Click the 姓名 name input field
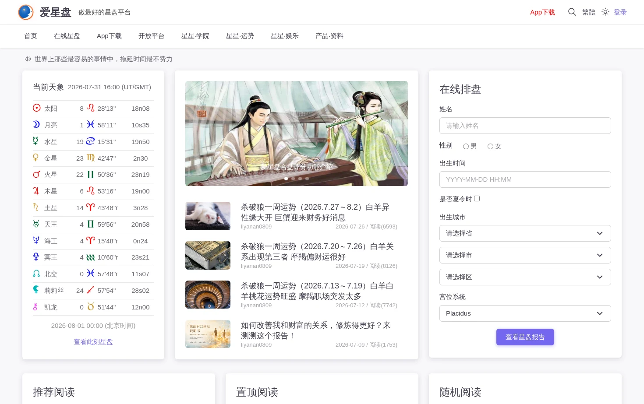This screenshot has height=404, width=644. 525,126
